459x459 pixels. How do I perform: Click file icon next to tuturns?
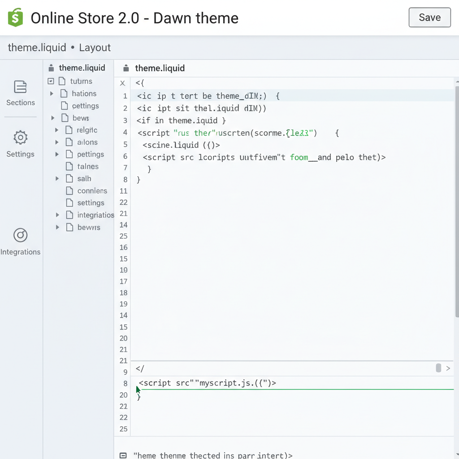62,81
